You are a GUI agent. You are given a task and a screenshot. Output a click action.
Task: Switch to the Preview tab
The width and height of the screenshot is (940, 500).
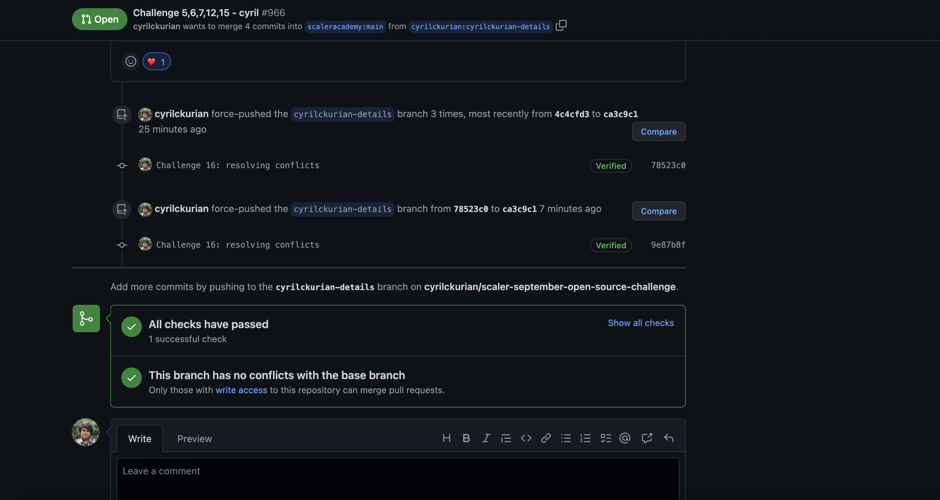pyautogui.click(x=195, y=439)
